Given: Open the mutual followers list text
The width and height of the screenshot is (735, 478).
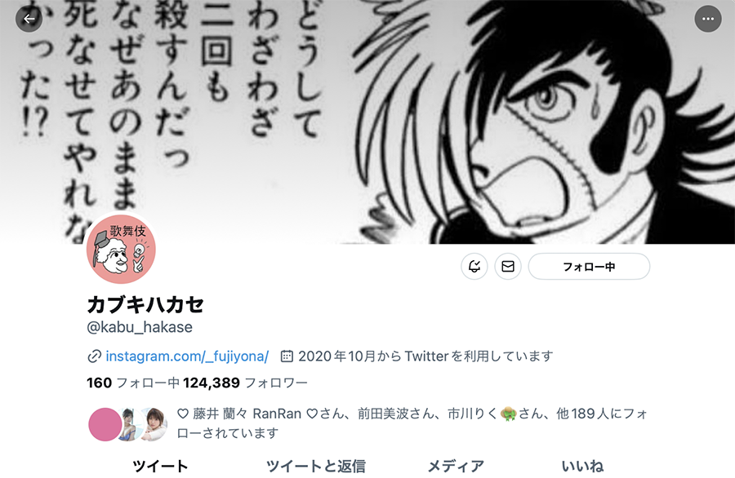Looking at the screenshot, I should click(412, 423).
